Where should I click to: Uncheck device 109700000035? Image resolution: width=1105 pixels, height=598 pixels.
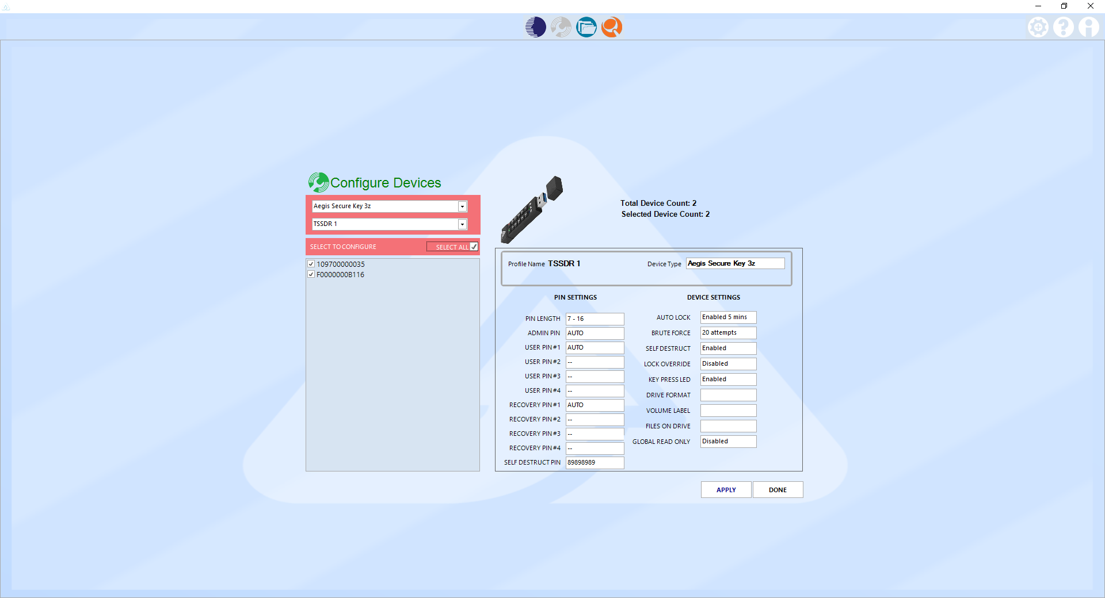[x=311, y=264]
